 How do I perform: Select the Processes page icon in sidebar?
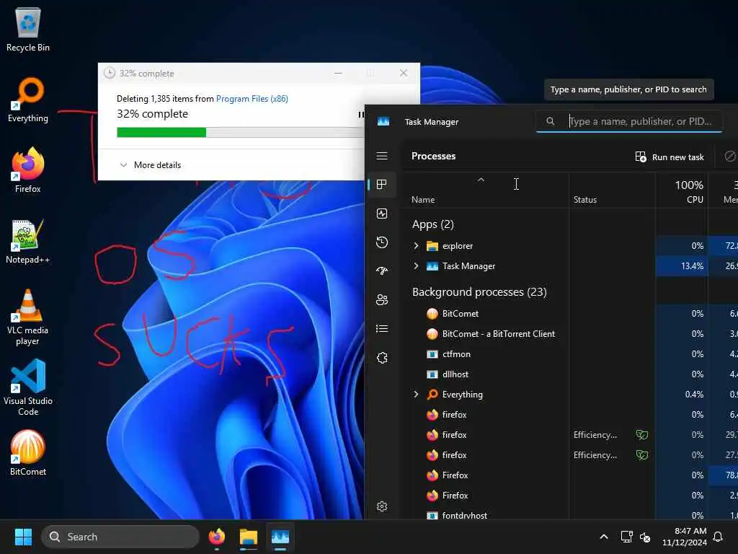pos(382,184)
